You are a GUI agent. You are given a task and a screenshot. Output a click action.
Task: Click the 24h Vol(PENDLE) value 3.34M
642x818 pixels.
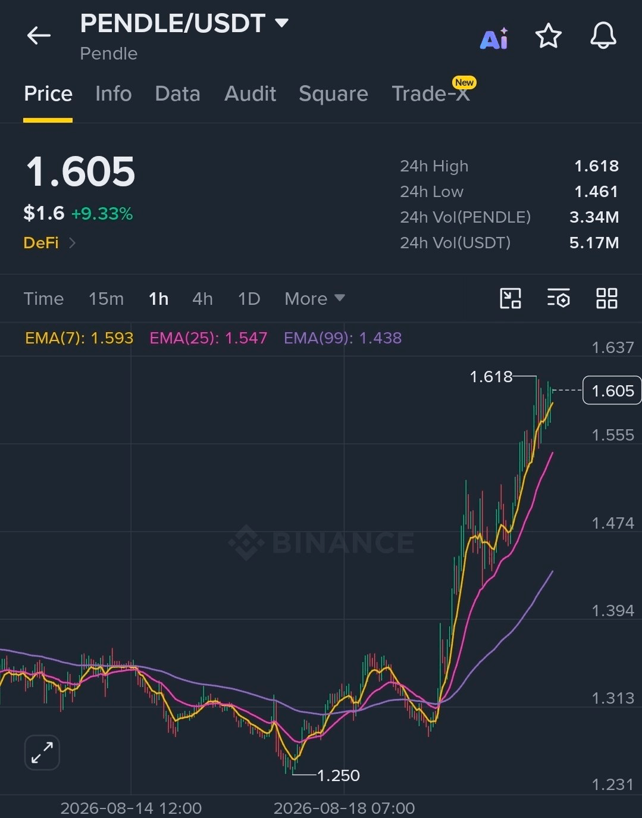pyautogui.click(x=594, y=217)
